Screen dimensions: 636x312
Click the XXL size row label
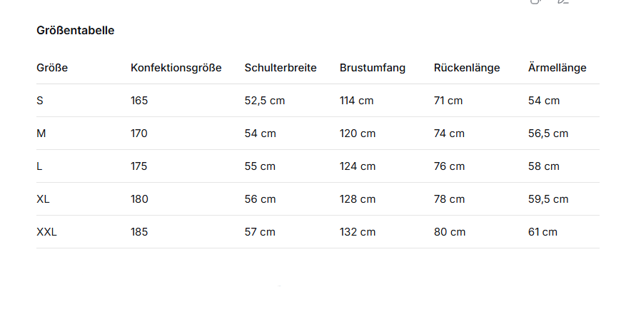tap(46, 232)
